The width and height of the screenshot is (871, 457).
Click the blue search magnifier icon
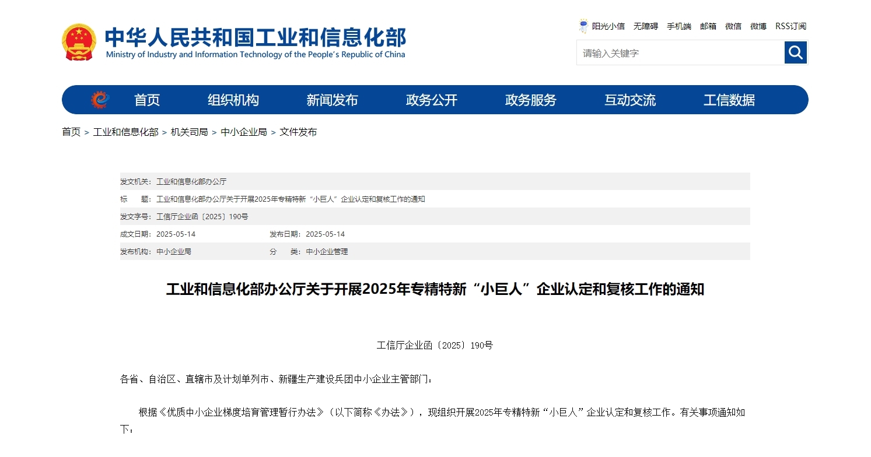[795, 52]
